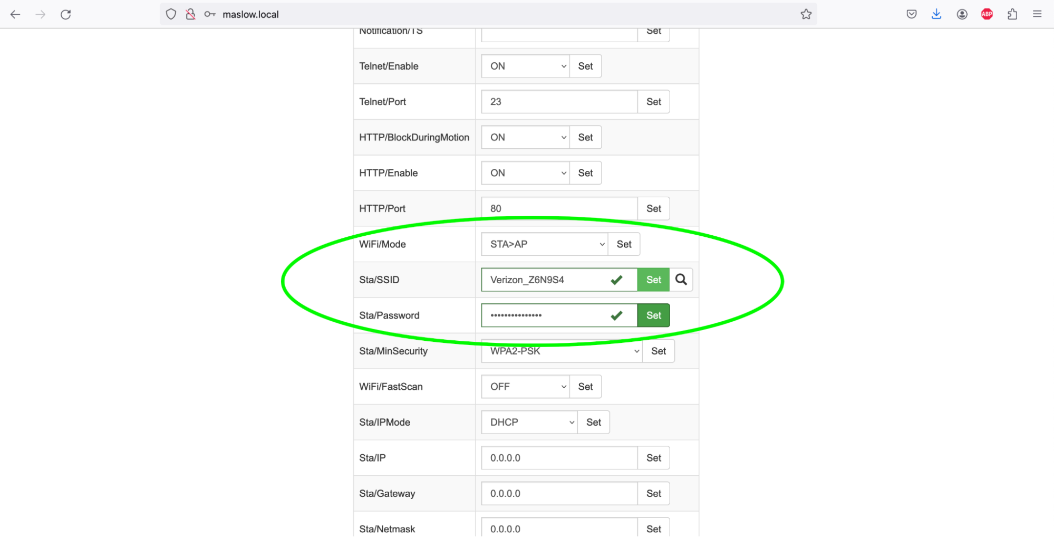The width and height of the screenshot is (1054, 537).
Task: Click the Sta/Gateway label
Action: [387, 493]
